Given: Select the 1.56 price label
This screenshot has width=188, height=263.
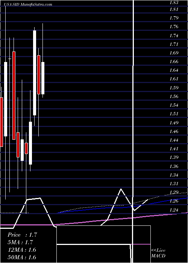Looking at the screenshot, I should tap(174, 97).
